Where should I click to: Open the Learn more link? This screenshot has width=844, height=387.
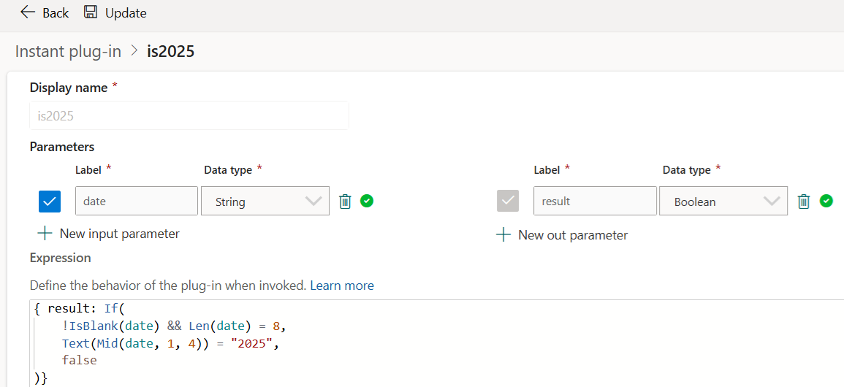click(342, 286)
